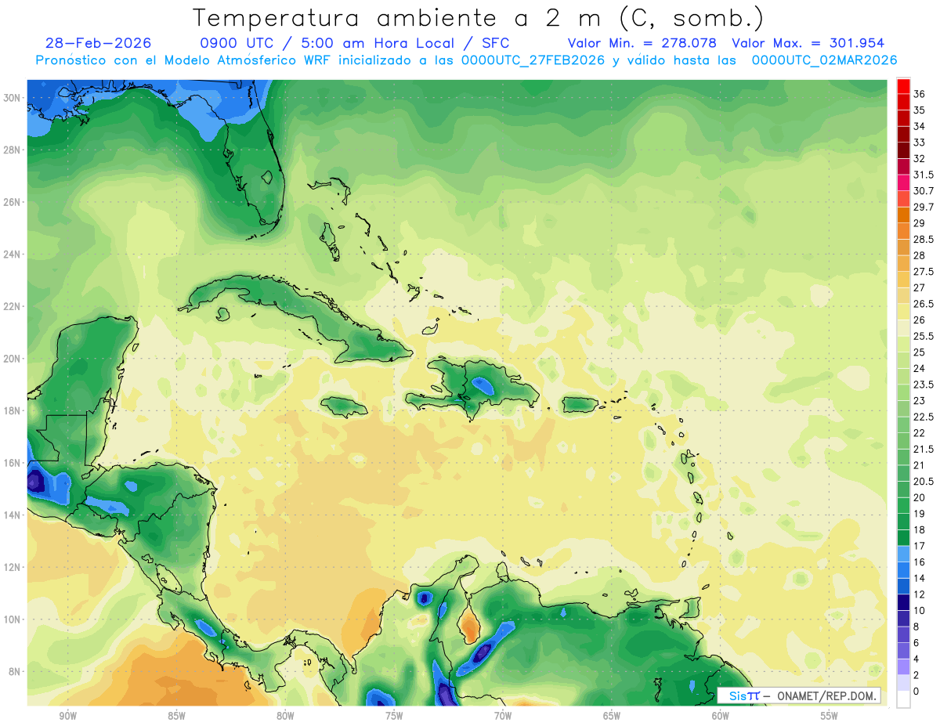The width and height of the screenshot is (940, 726).
Task: Click the 16N latitude label
Action: 12,463
